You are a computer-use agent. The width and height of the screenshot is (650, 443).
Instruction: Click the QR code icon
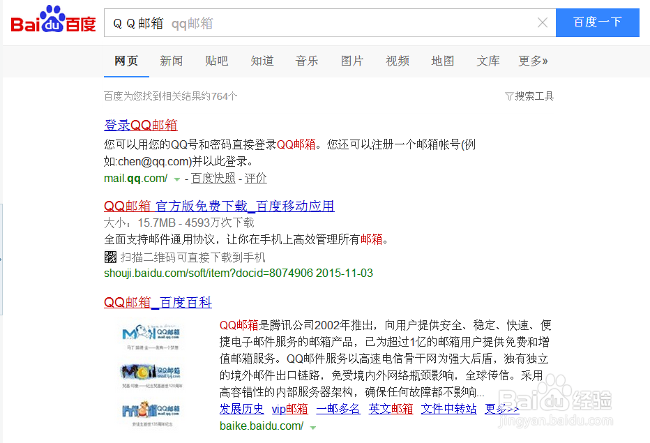pyautogui.click(x=110, y=257)
